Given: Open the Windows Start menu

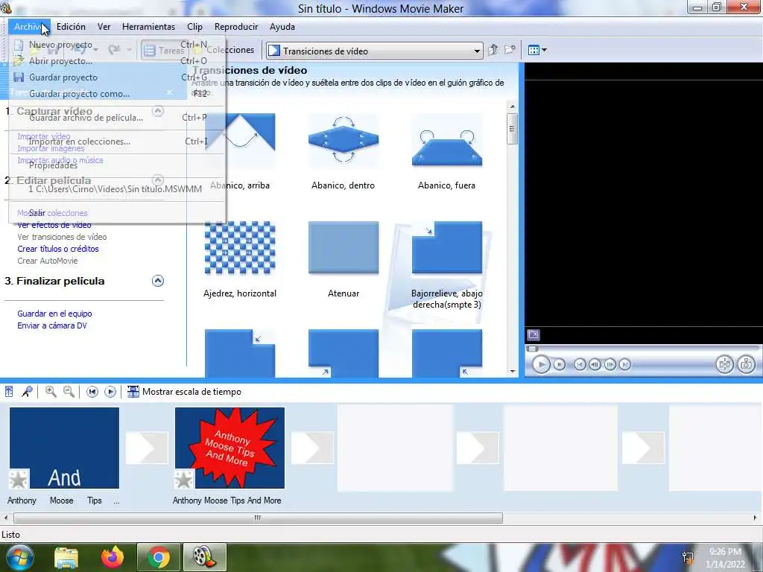Looking at the screenshot, I should coord(19,557).
